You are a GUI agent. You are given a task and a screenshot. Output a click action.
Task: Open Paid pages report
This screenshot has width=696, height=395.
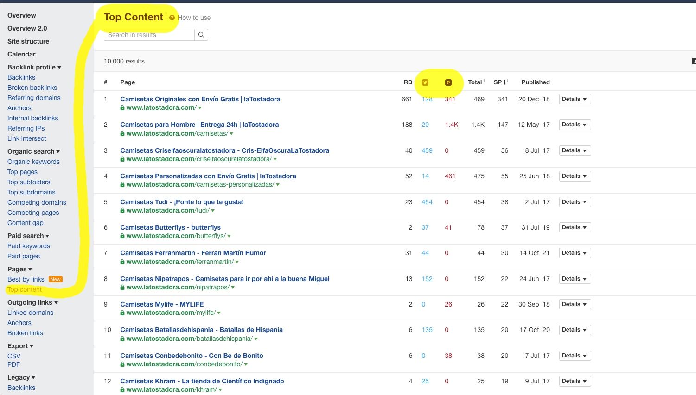[x=24, y=256]
